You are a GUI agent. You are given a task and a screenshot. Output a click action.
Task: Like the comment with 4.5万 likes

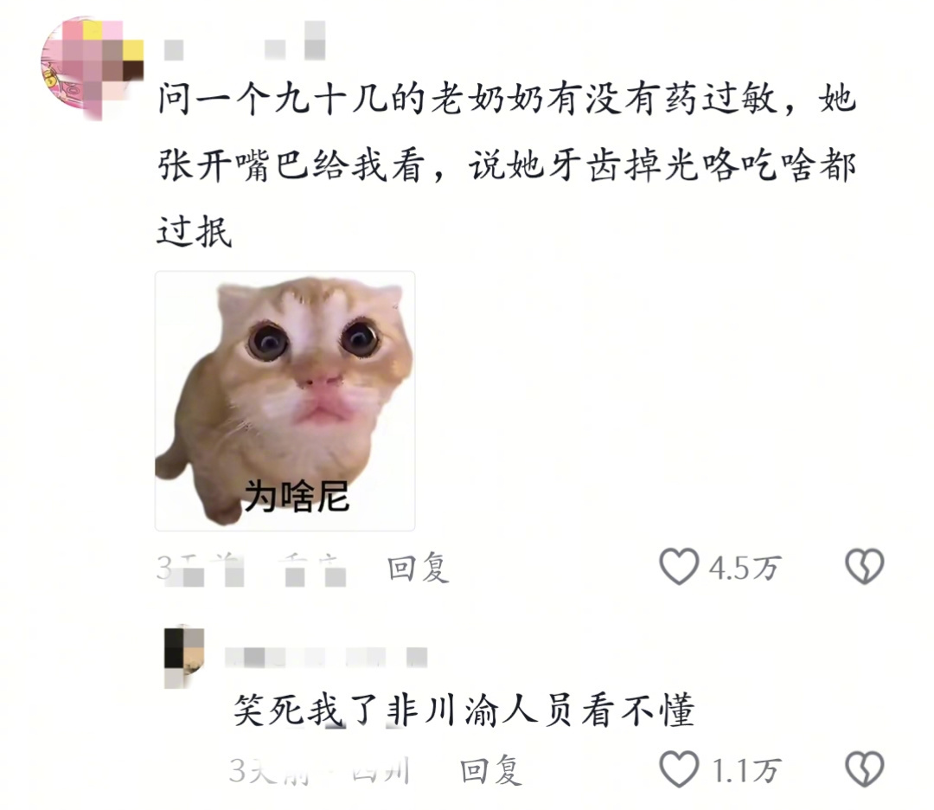click(x=679, y=566)
